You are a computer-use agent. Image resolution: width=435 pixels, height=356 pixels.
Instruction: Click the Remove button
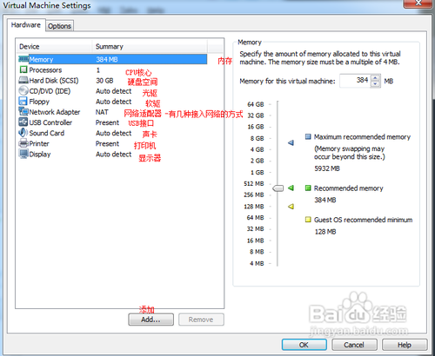point(201,320)
